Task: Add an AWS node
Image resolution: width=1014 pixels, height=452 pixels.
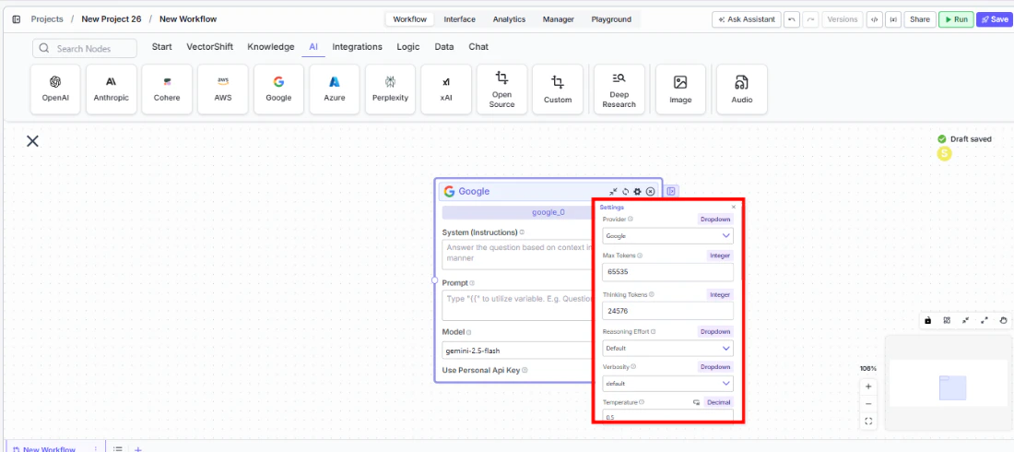Action: pyautogui.click(x=223, y=89)
